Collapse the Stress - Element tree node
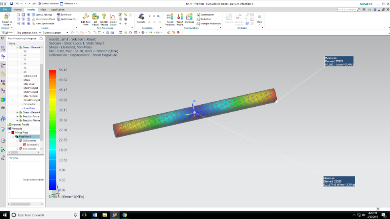Screen dimensions: 390x219 coord(17,48)
